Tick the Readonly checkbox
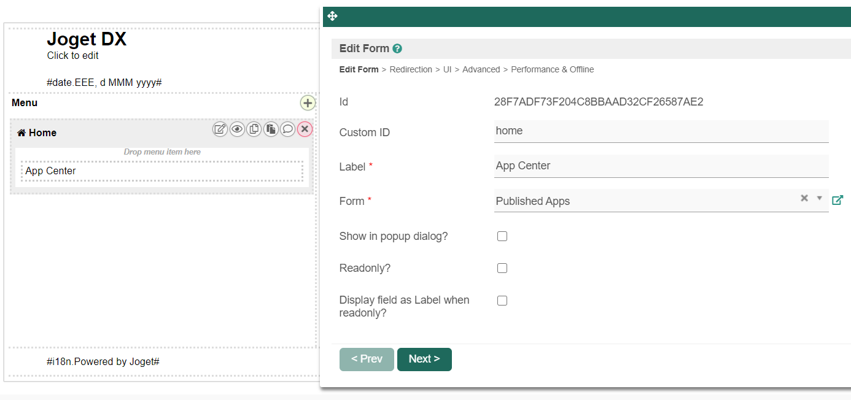851x400 pixels. 502,268
